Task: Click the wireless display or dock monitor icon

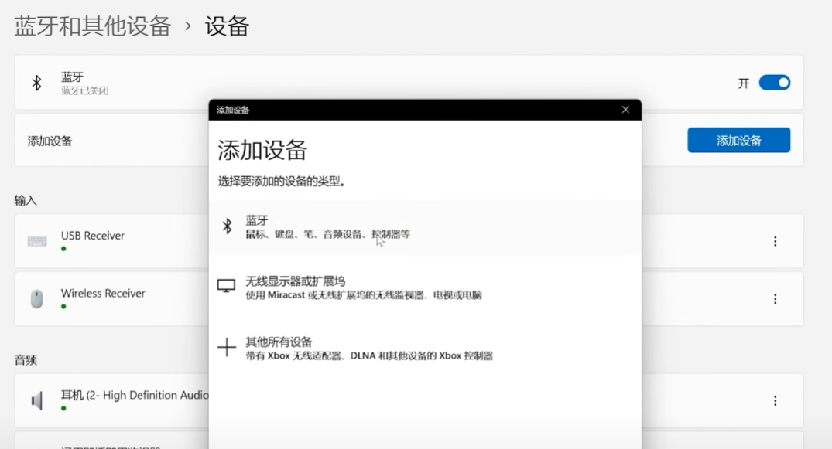Action: click(x=228, y=285)
